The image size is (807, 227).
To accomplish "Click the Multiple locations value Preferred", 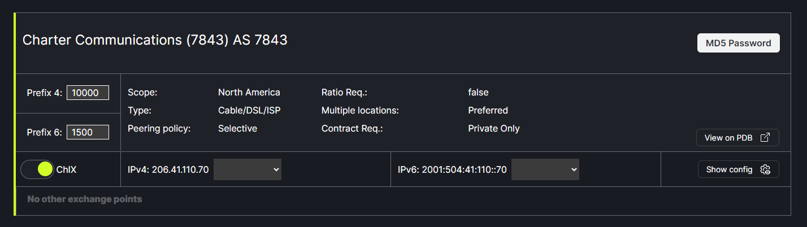I will point(488,111).
